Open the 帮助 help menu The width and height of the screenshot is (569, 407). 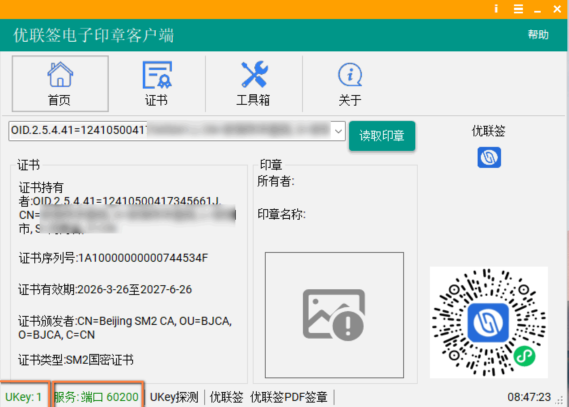[538, 35]
